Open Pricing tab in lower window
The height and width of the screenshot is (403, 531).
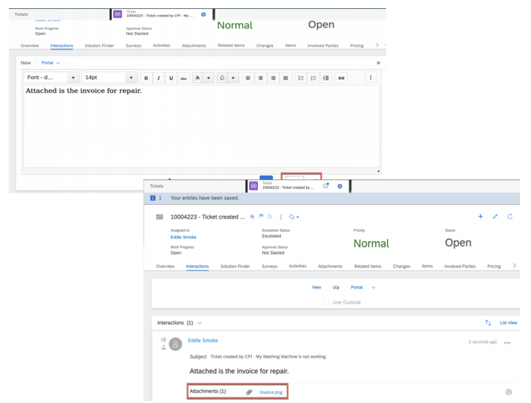(494, 266)
